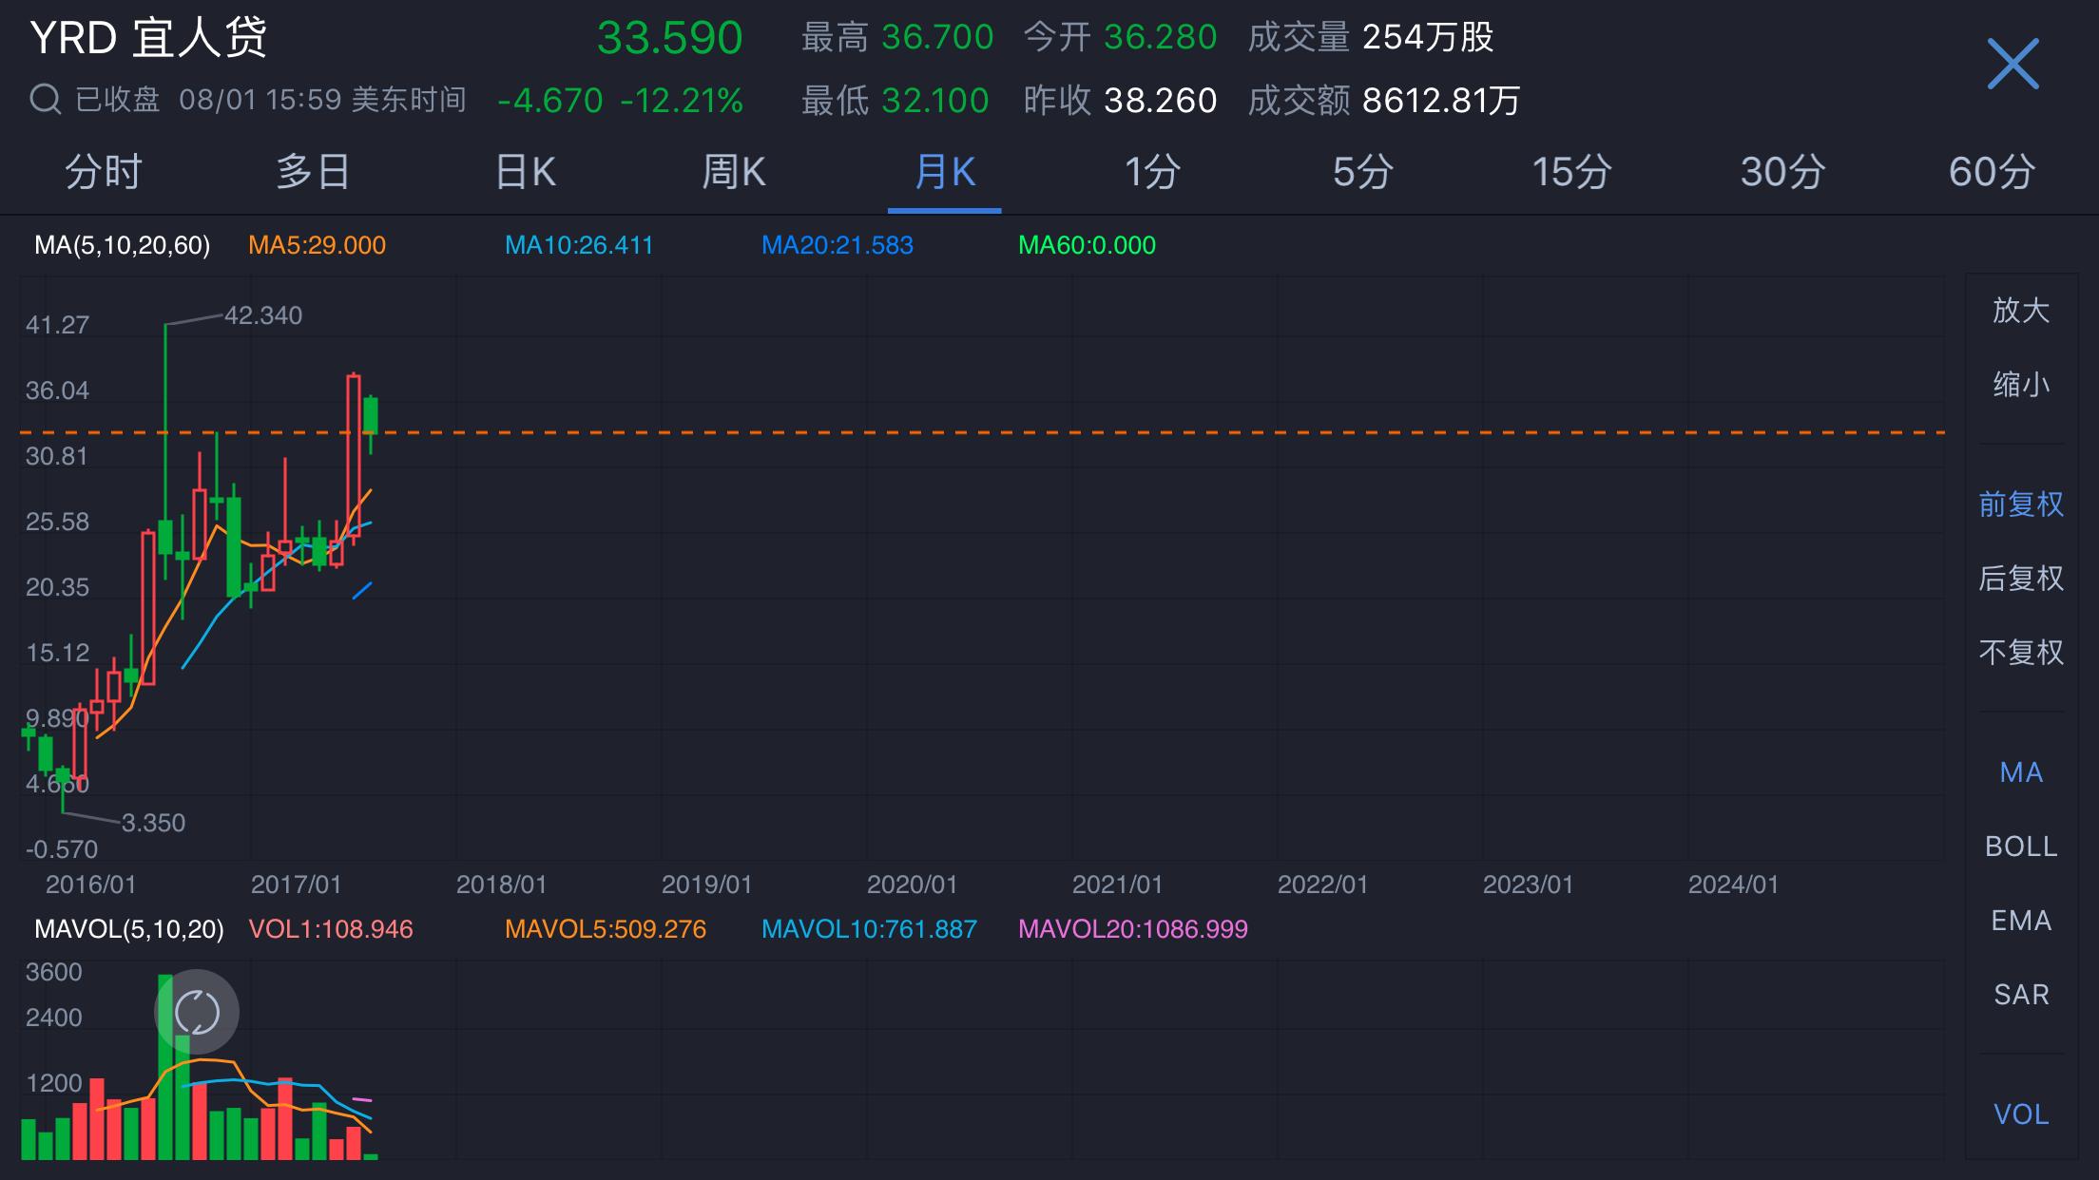Viewport: 2099px width, 1180px height.
Task: Tap the VOL1:108.946 value
Action: 331,929
